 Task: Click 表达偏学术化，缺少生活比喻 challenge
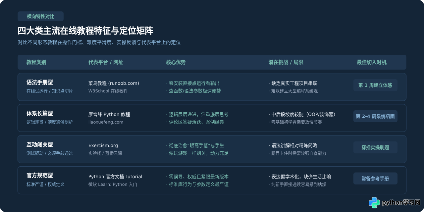point(300,177)
